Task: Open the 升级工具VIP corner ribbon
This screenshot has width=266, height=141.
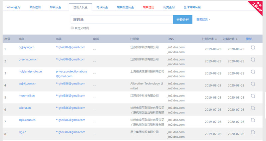Action: tap(257, 7)
